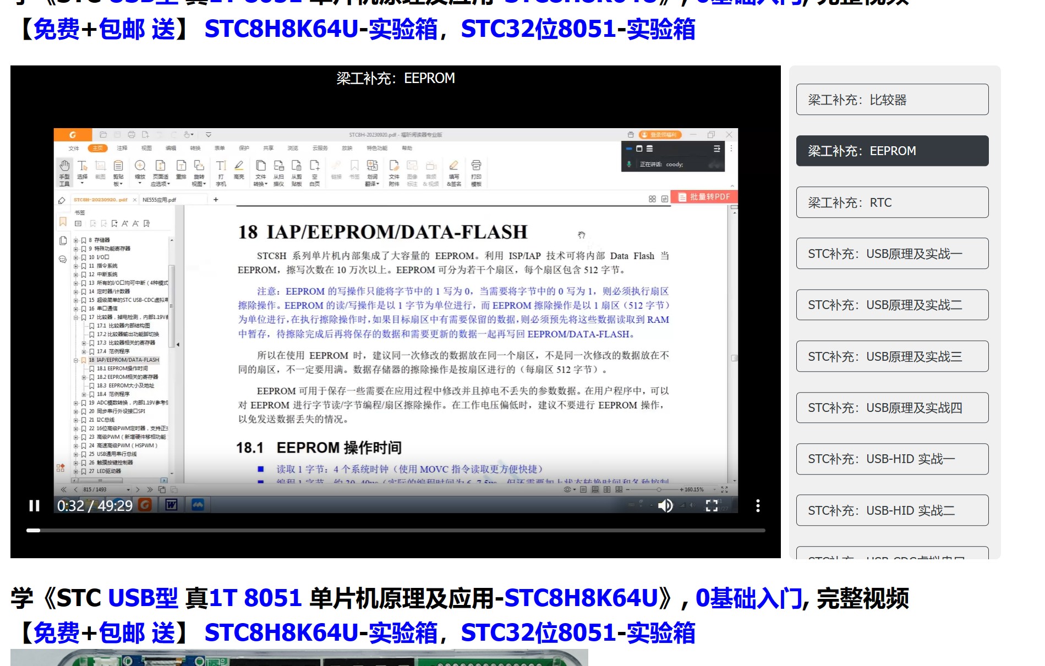
Task: Choose the 选择 selection tool in the PDF ribbon
Action: (82, 171)
